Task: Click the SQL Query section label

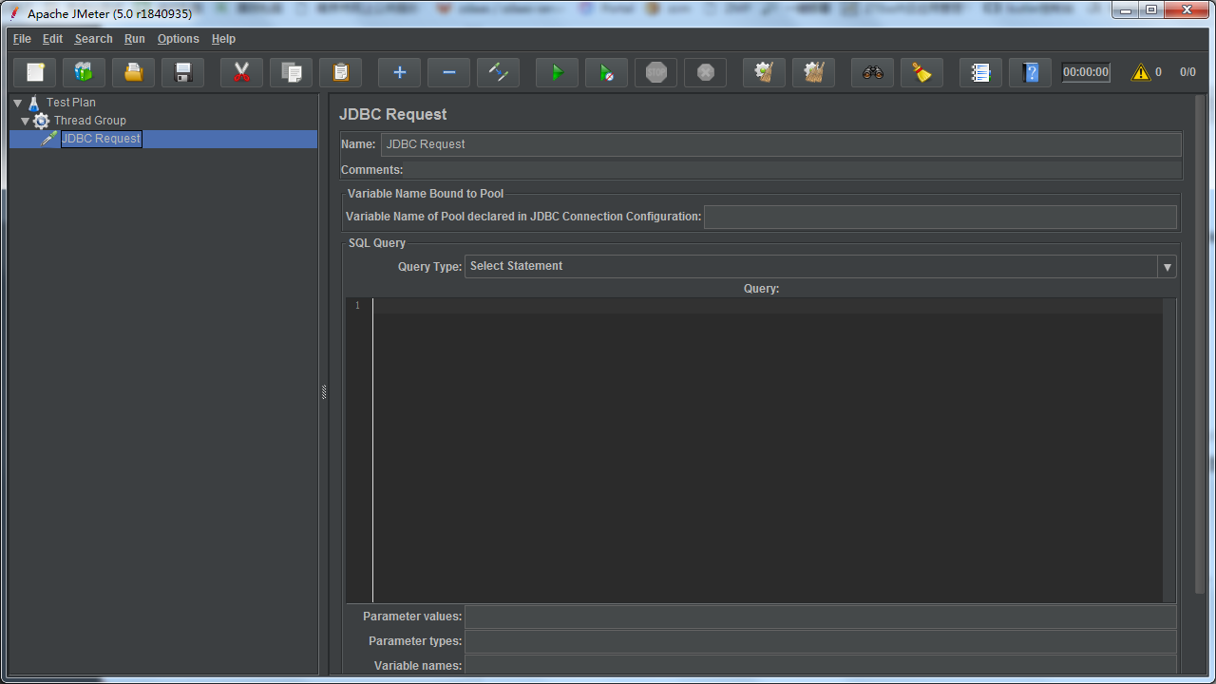Action: click(377, 243)
